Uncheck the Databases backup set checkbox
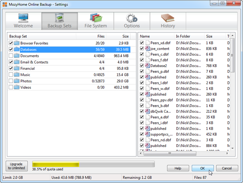This screenshot has width=243, height=183. point(11,49)
